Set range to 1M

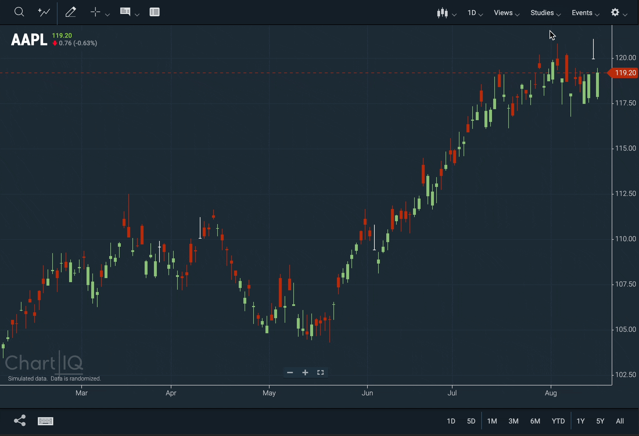coord(492,421)
